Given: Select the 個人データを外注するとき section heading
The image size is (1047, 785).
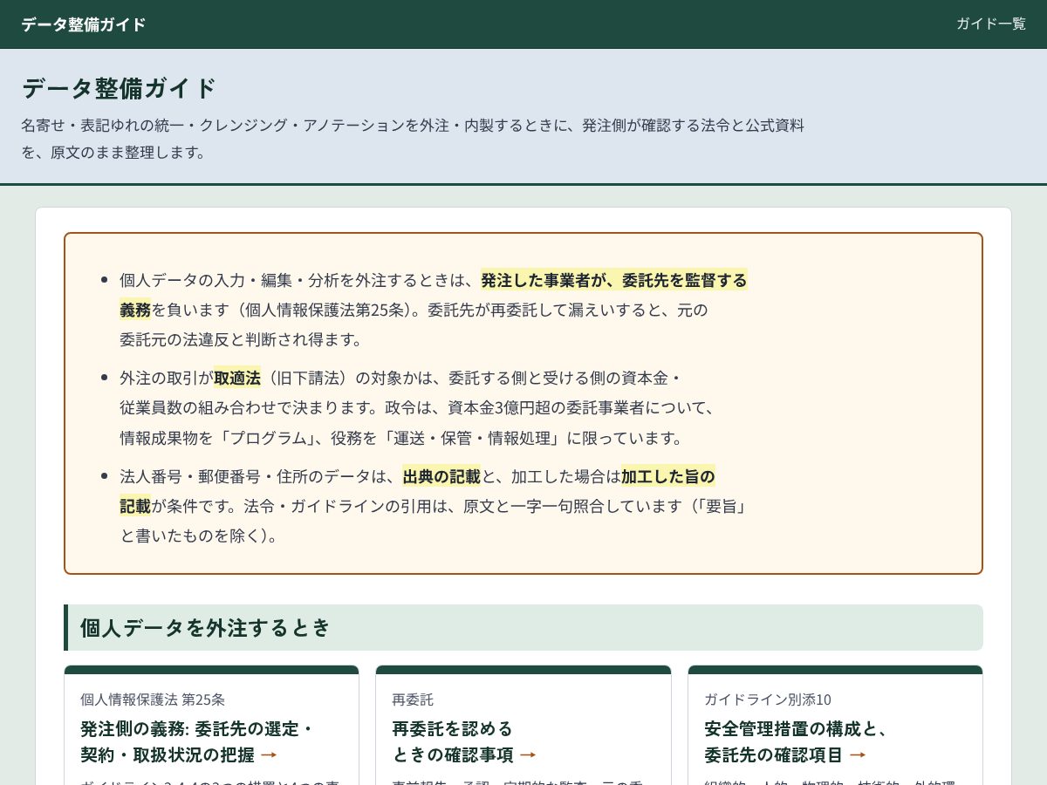Looking at the screenshot, I should point(523,628).
